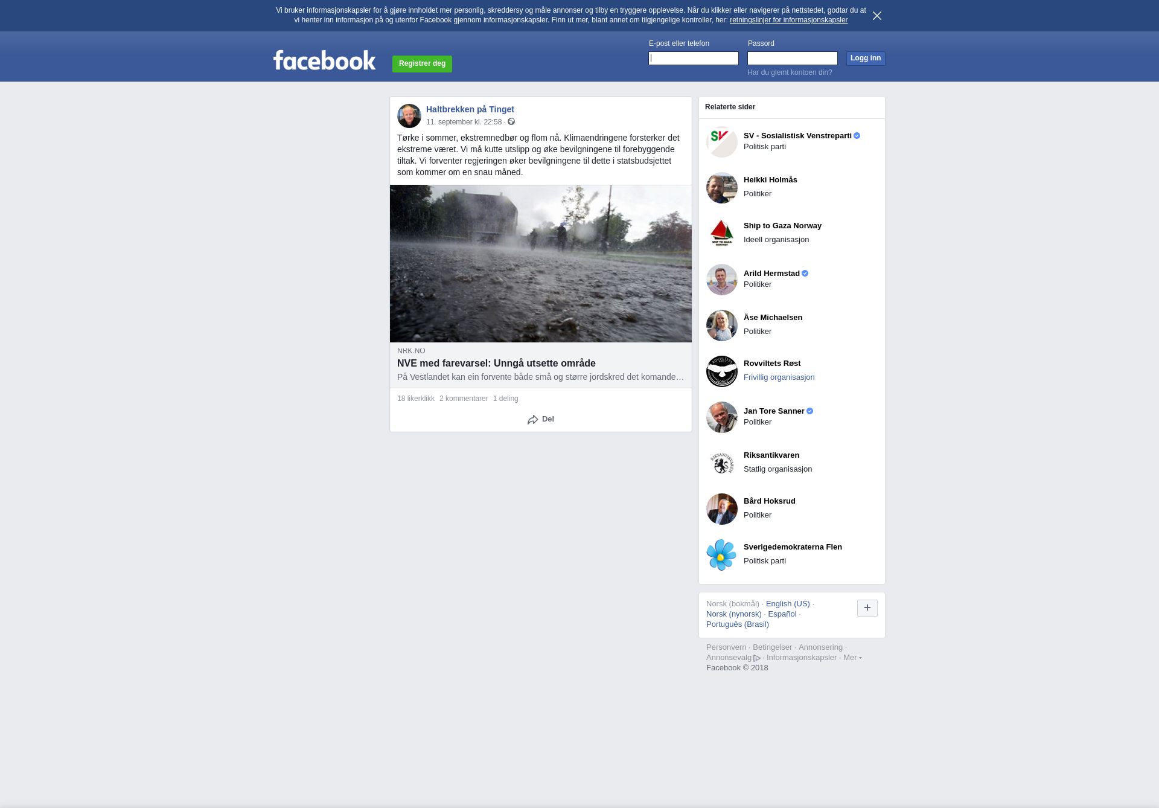Click the share arrow icon on post
Image resolution: width=1159 pixels, height=808 pixels.
(x=532, y=420)
